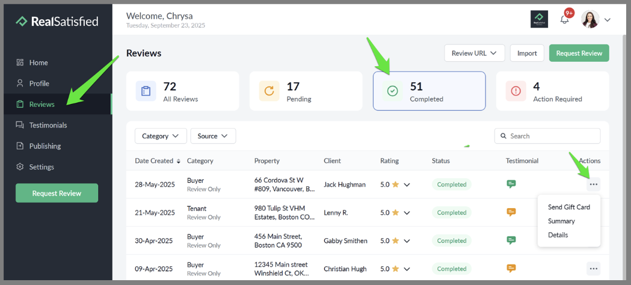
Task: Choose Summary from actions menu
Action: tap(561, 221)
